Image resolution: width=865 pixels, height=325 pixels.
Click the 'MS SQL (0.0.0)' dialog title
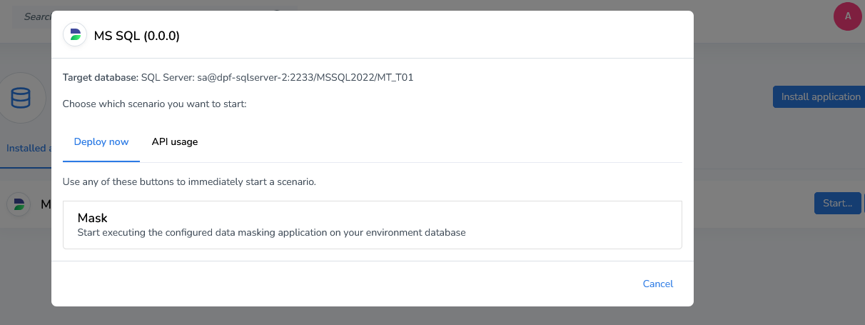point(137,36)
